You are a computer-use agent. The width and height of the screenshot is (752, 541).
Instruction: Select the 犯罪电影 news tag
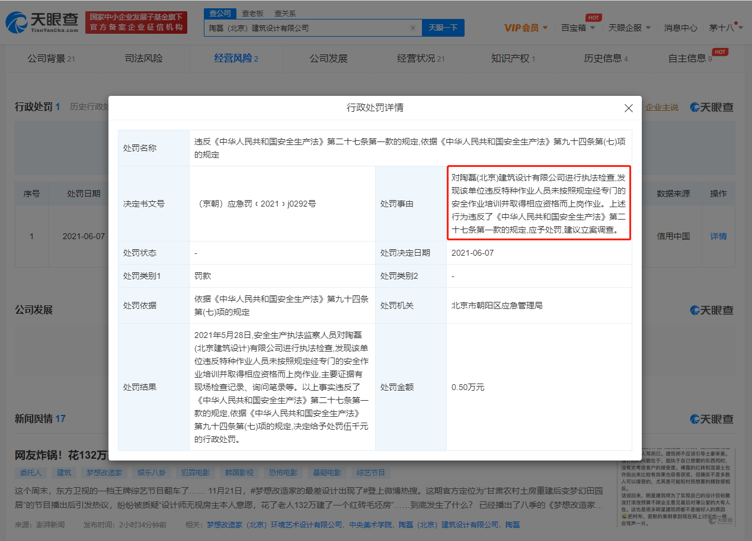[196, 472]
